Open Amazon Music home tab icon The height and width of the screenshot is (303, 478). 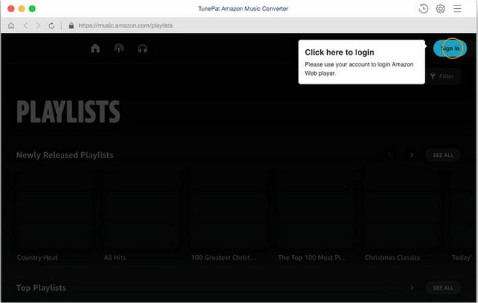coord(96,48)
